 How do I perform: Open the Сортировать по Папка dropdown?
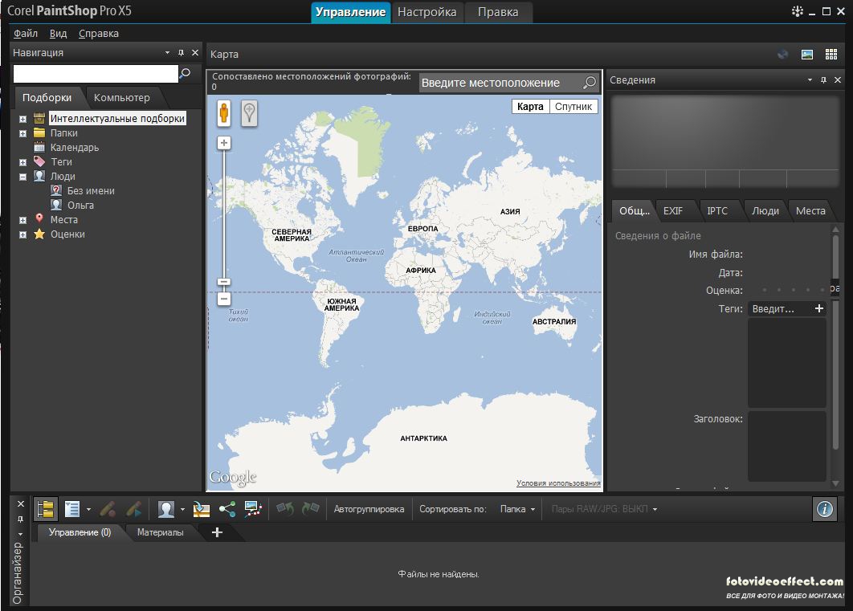pos(517,509)
